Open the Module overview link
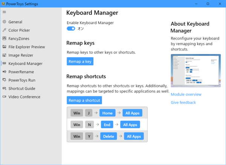Viewport: 226px width, 165px height. click(186, 95)
